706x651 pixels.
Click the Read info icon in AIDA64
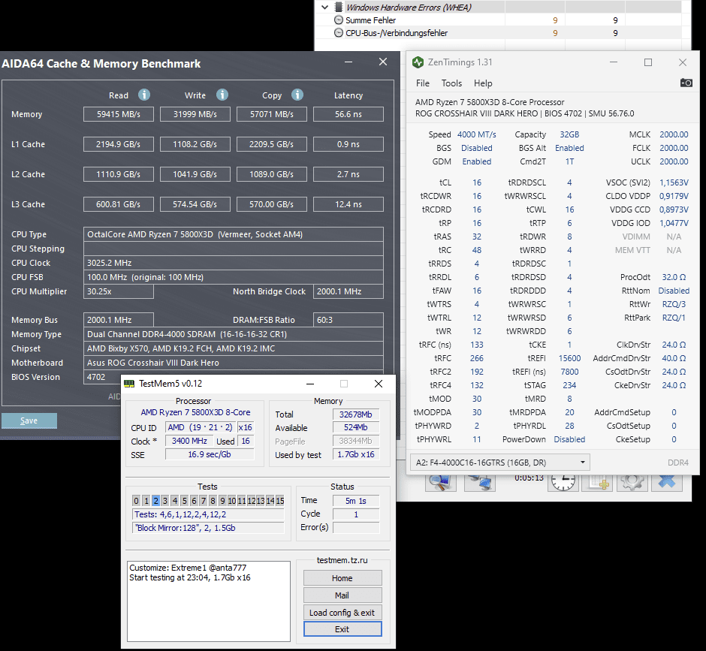[144, 95]
